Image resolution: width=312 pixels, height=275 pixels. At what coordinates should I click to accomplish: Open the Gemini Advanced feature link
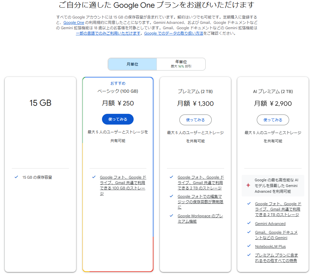pos(270,224)
